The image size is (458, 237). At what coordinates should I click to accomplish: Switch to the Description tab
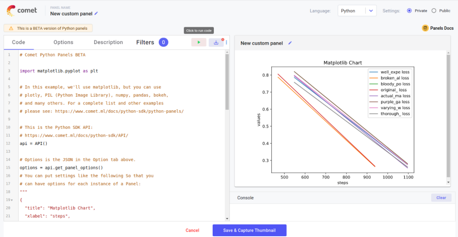[x=108, y=42]
